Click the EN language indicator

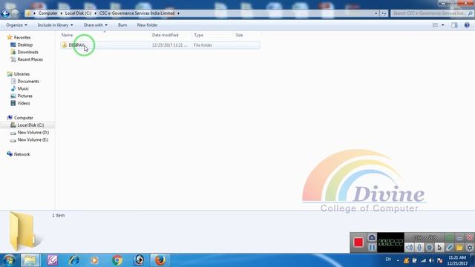[388, 260]
